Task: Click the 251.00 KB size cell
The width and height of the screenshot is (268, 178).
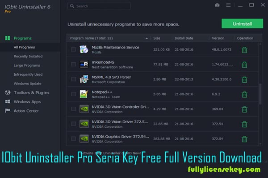Action: tap(162, 49)
